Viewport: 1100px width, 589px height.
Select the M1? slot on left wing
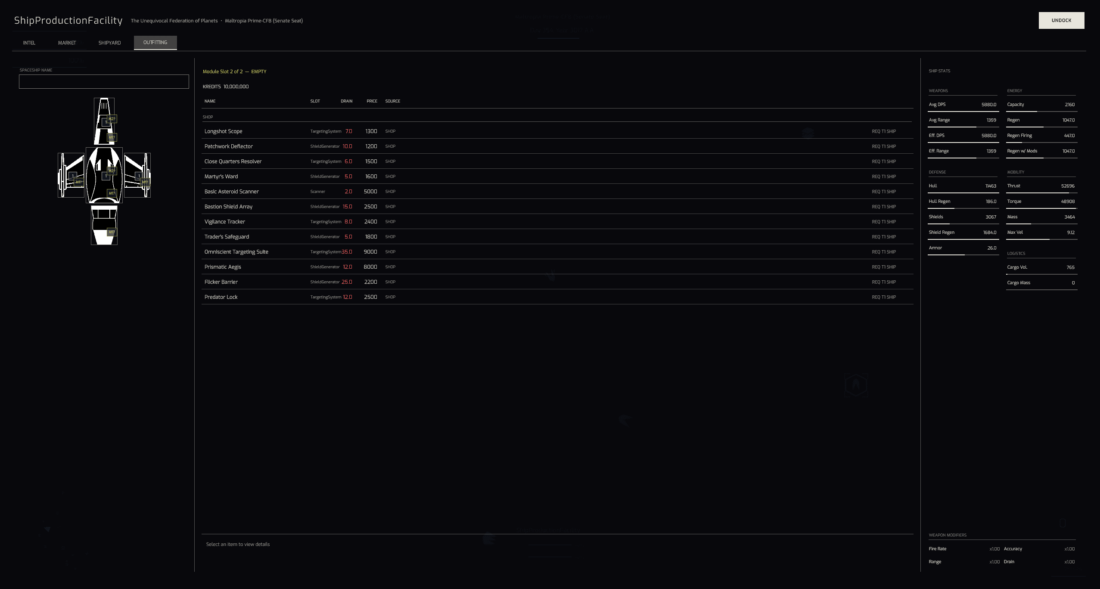pyautogui.click(x=79, y=182)
